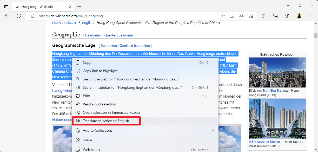
Task: Go back to previous page
Action: click(7, 16)
